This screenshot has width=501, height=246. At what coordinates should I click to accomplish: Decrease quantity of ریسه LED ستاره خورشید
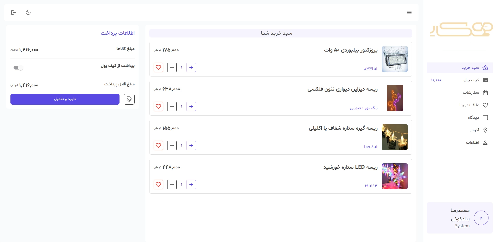pyautogui.click(x=172, y=185)
